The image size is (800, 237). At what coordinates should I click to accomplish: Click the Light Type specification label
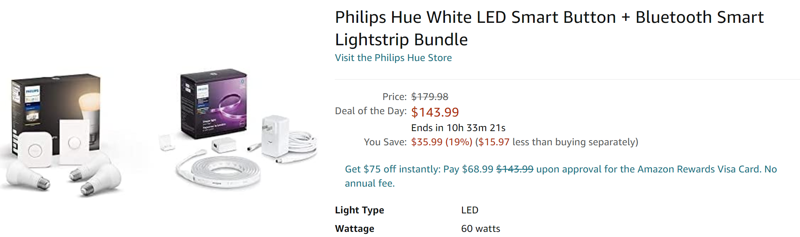coord(359,210)
